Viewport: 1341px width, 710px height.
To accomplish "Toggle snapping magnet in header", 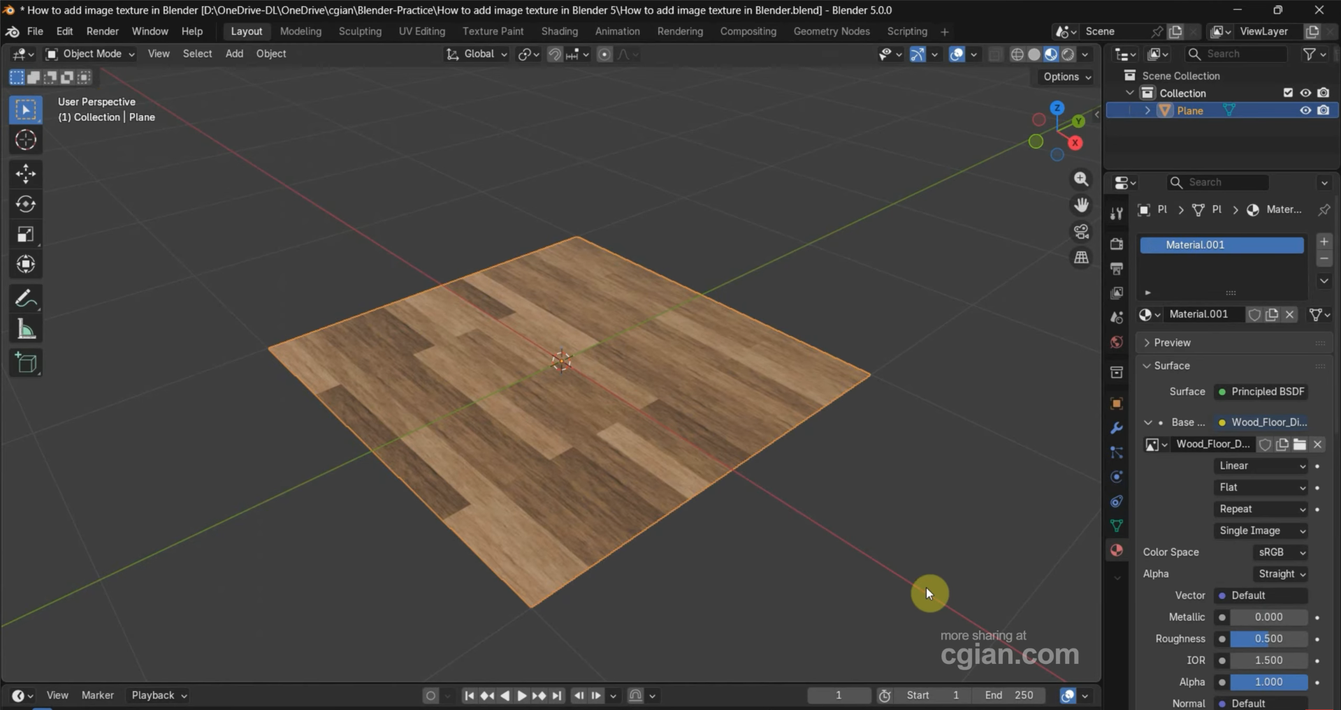I will point(555,54).
